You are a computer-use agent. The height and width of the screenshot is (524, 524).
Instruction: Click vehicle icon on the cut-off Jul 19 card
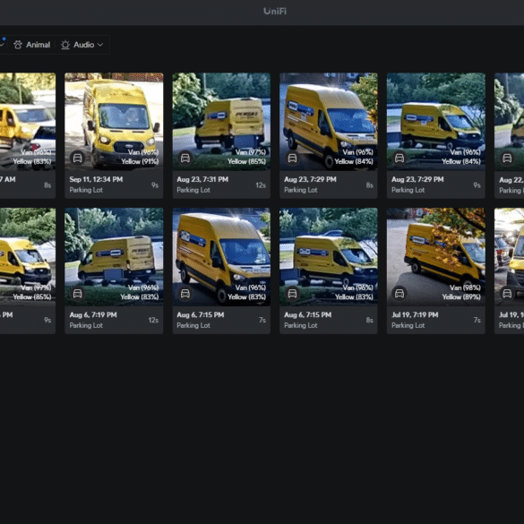pyautogui.click(x=507, y=294)
